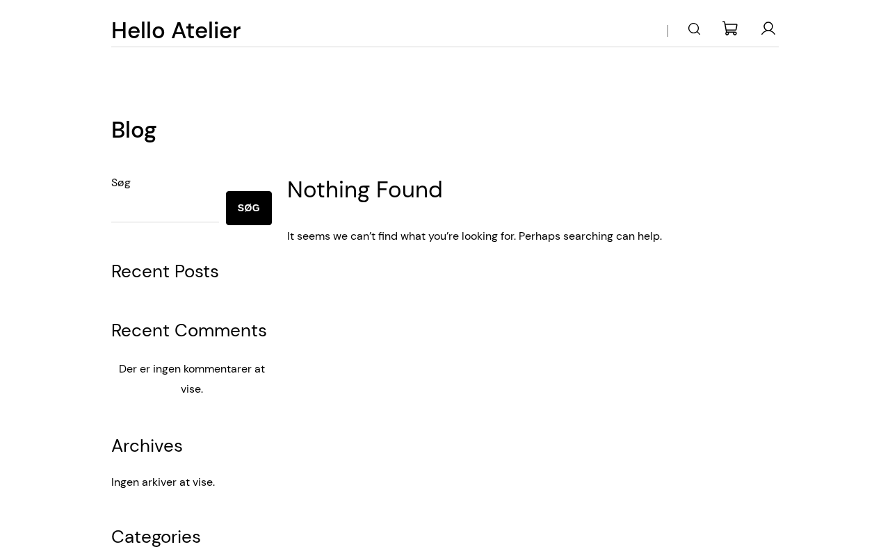This screenshot has height=556, width=890.
Task: Click the Categories sidebar heading
Action: (156, 537)
